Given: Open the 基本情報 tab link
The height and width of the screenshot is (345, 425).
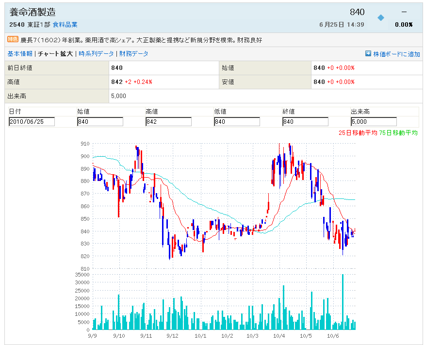Looking at the screenshot, I should click(x=20, y=54).
